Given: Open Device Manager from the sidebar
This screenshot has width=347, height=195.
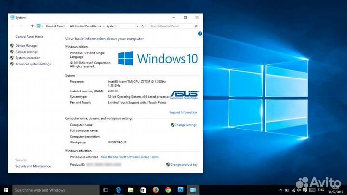Looking at the screenshot, I should coord(27,46).
